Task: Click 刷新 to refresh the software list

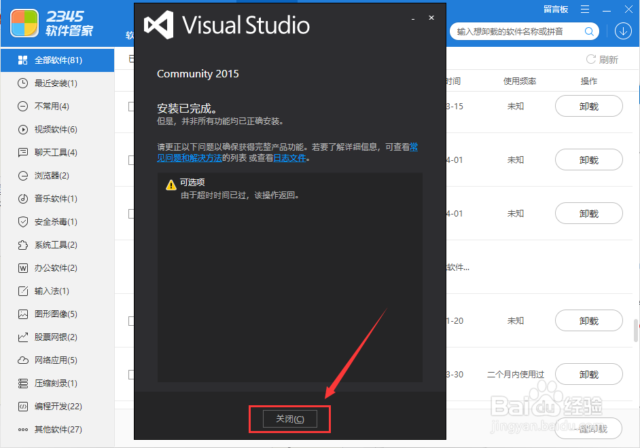Action: [x=602, y=60]
